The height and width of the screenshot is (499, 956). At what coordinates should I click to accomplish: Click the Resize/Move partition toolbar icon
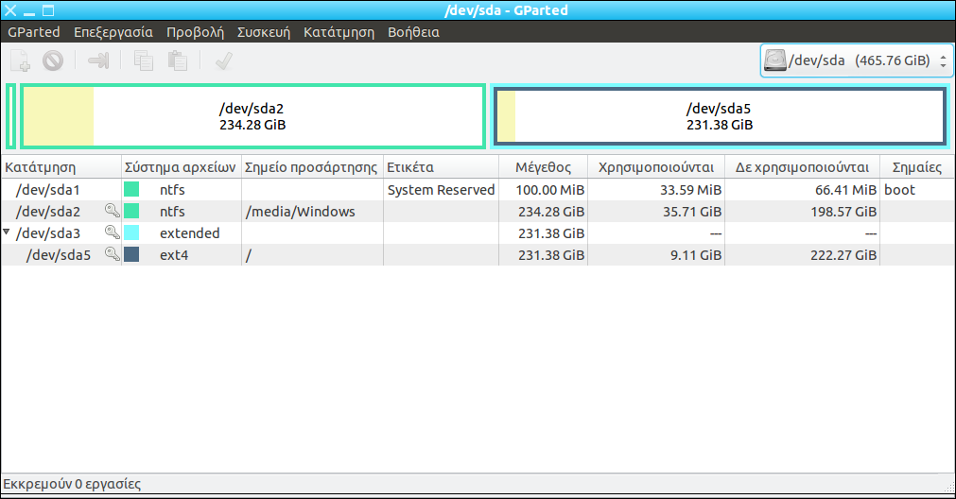[98, 61]
